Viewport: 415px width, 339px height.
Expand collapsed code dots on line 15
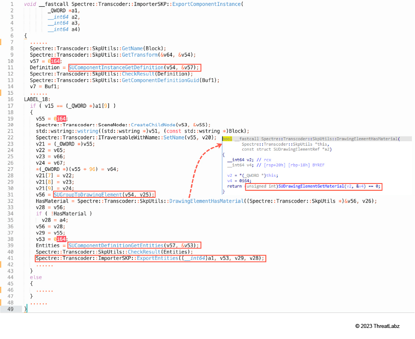(x=38, y=93)
